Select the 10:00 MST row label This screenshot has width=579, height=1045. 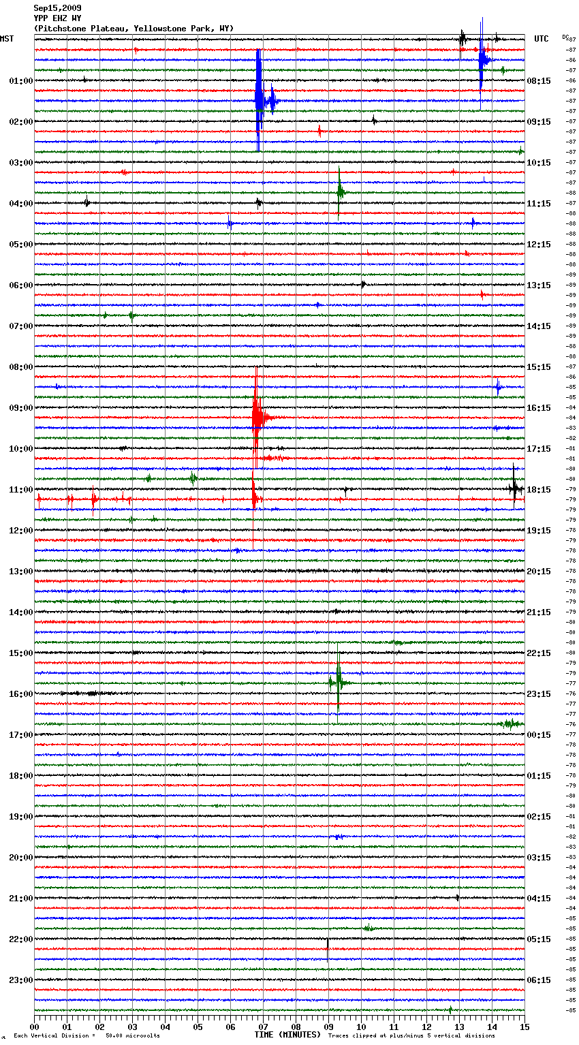pyautogui.click(x=20, y=449)
